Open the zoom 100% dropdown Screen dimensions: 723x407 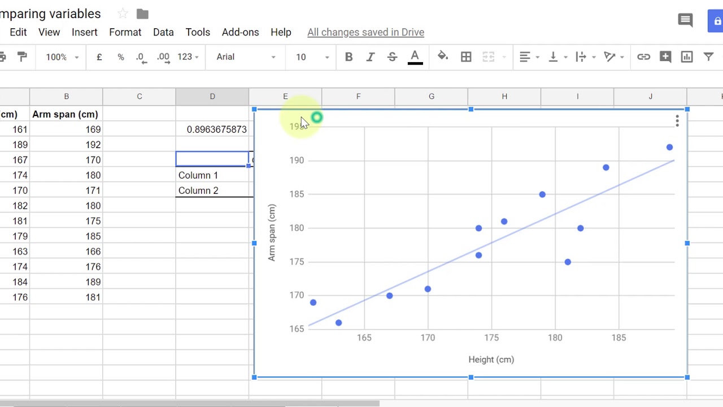pyautogui.click(x=62, y=57)
